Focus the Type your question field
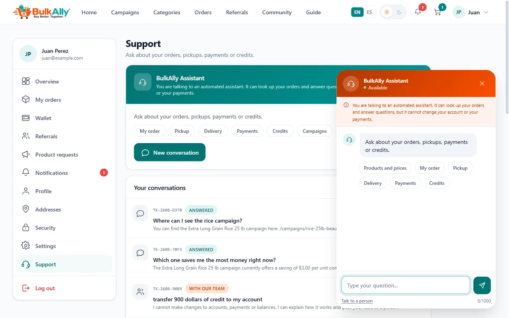 (x=406, y=285)
